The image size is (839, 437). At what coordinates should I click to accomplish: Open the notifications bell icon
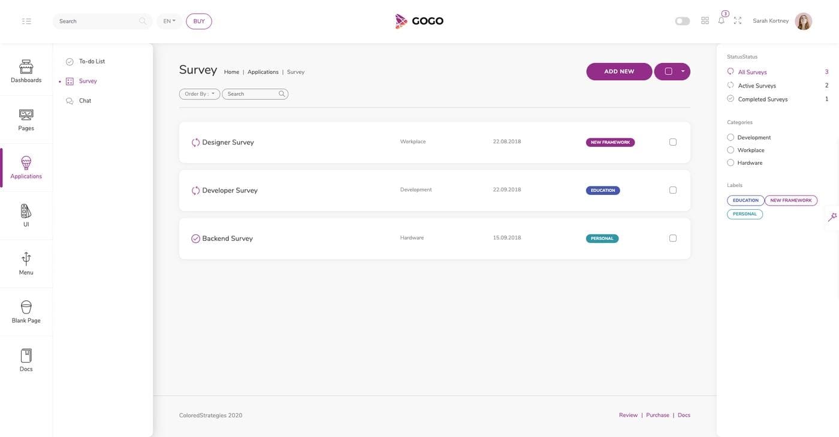(721, 20)
